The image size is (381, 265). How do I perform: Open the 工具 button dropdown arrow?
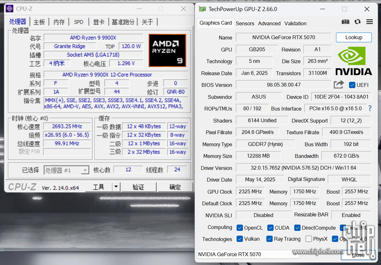(116, 187)
